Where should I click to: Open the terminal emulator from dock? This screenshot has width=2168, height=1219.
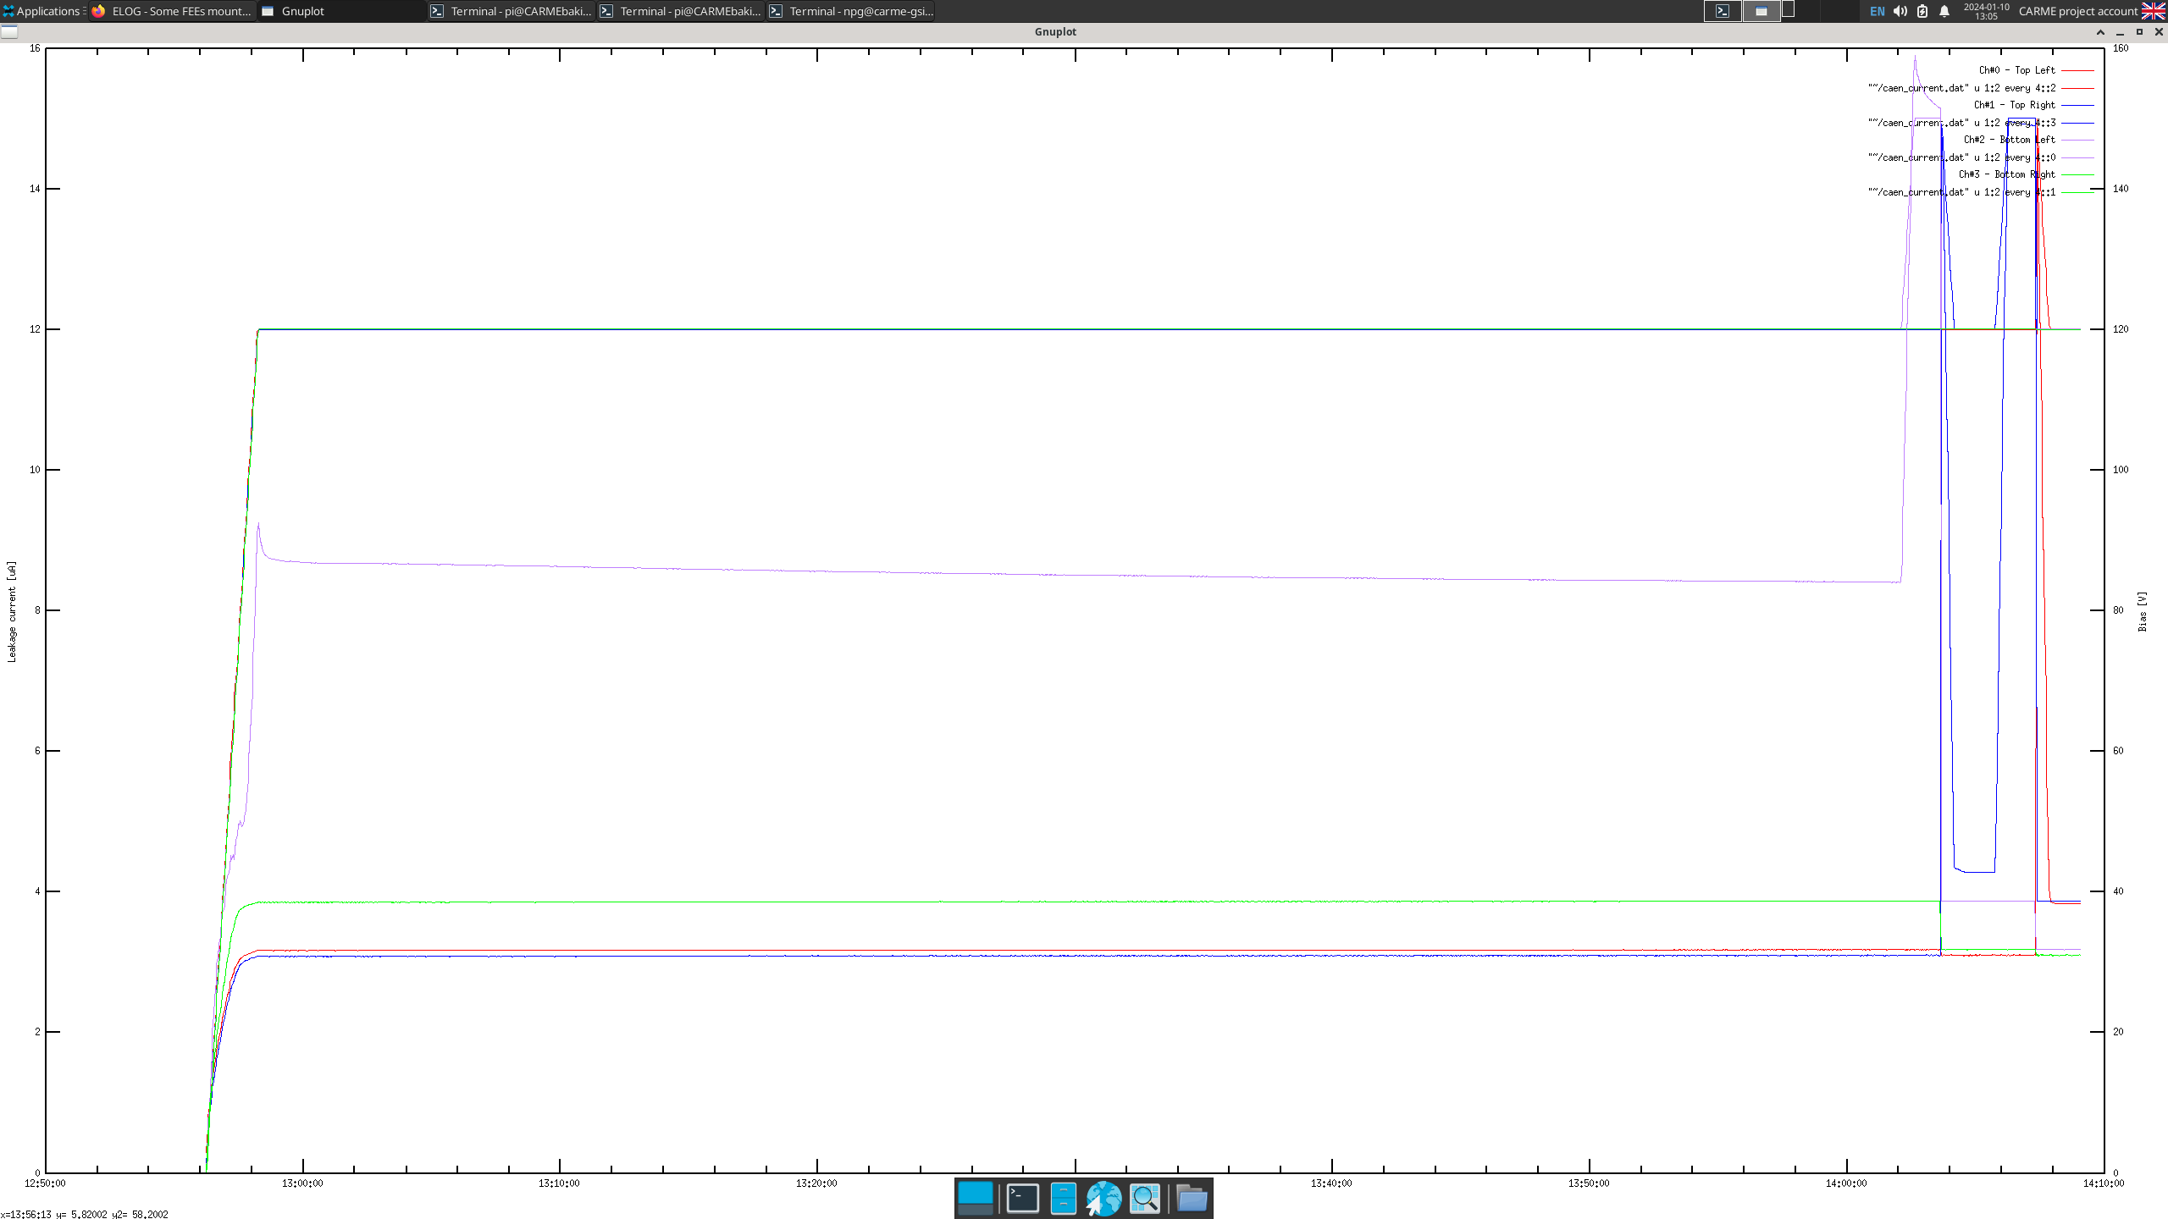pyautogui.click(x=1022, y=1198)
